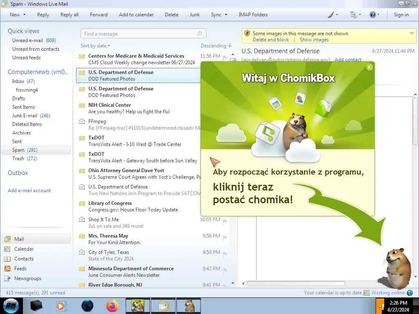Collapse the yellow info bar chevron
This screenshot has width=419, height=314.
point(412,33)
